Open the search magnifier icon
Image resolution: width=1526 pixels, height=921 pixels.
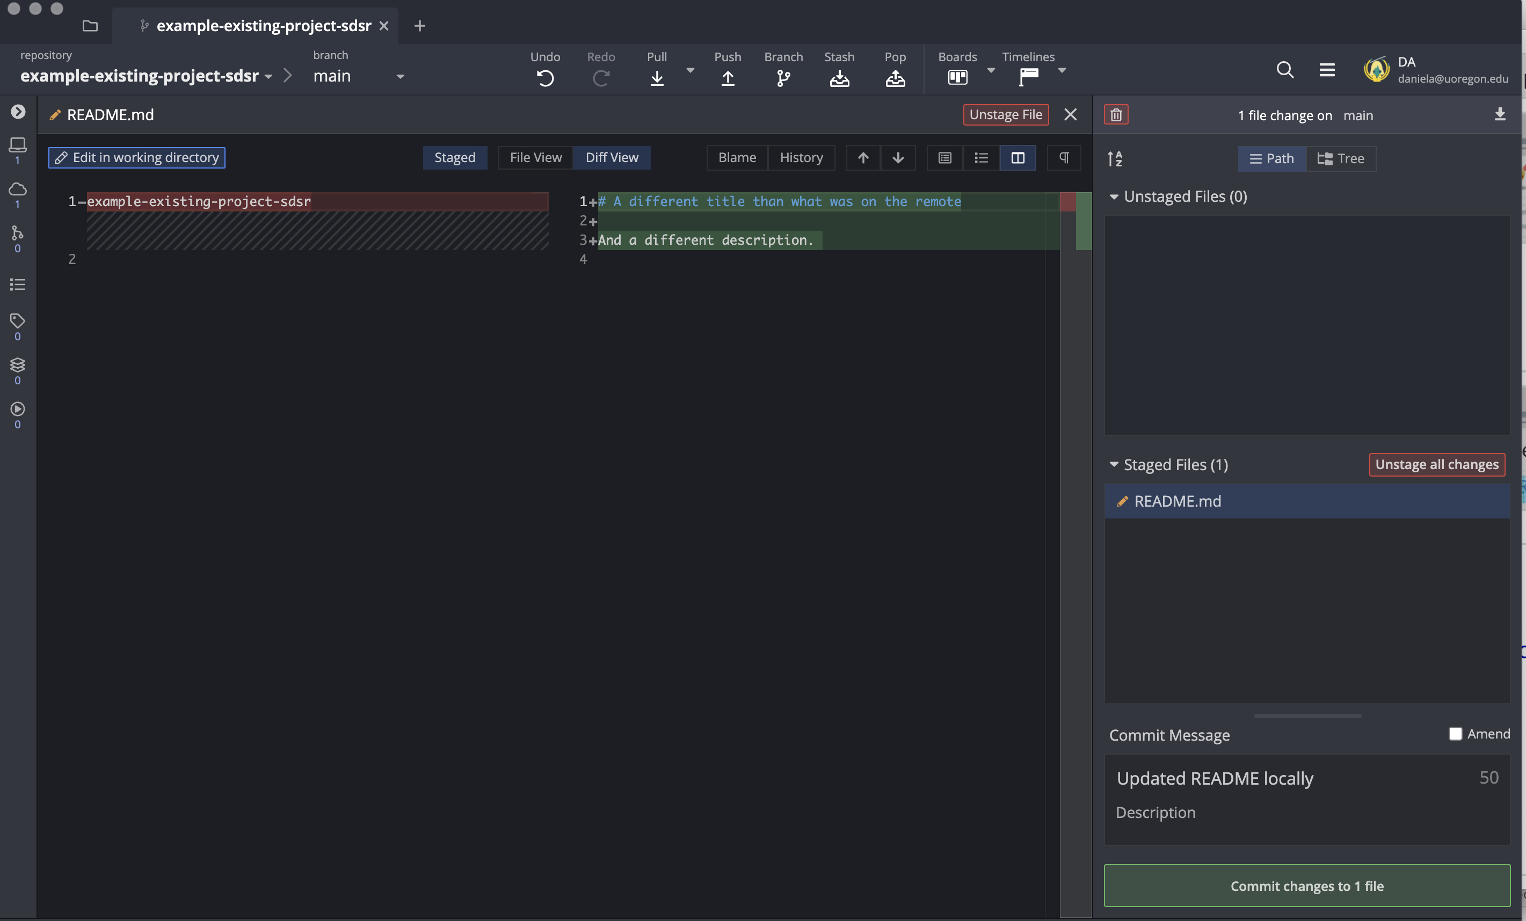tap(1285, 69)
